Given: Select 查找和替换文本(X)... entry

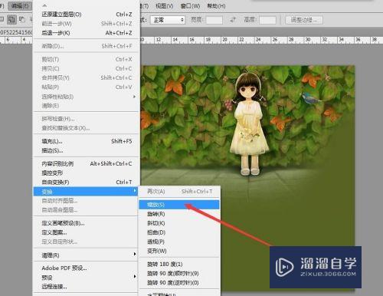Looking at the screenshot, I should [87, 128].
